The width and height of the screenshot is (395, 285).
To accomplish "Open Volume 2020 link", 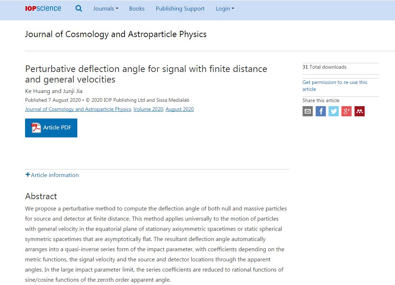I will (148, 109).
